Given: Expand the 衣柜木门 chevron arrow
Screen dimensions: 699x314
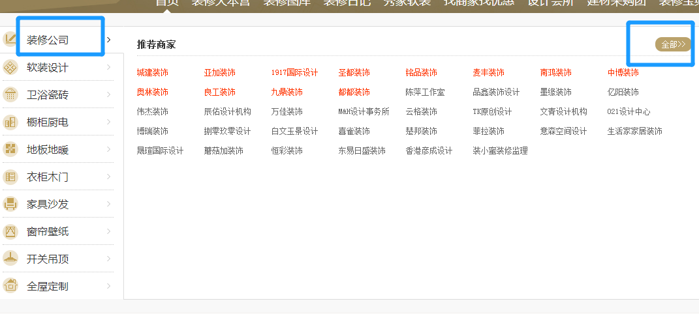Looking at the screenshot, I should click(109, 177).
